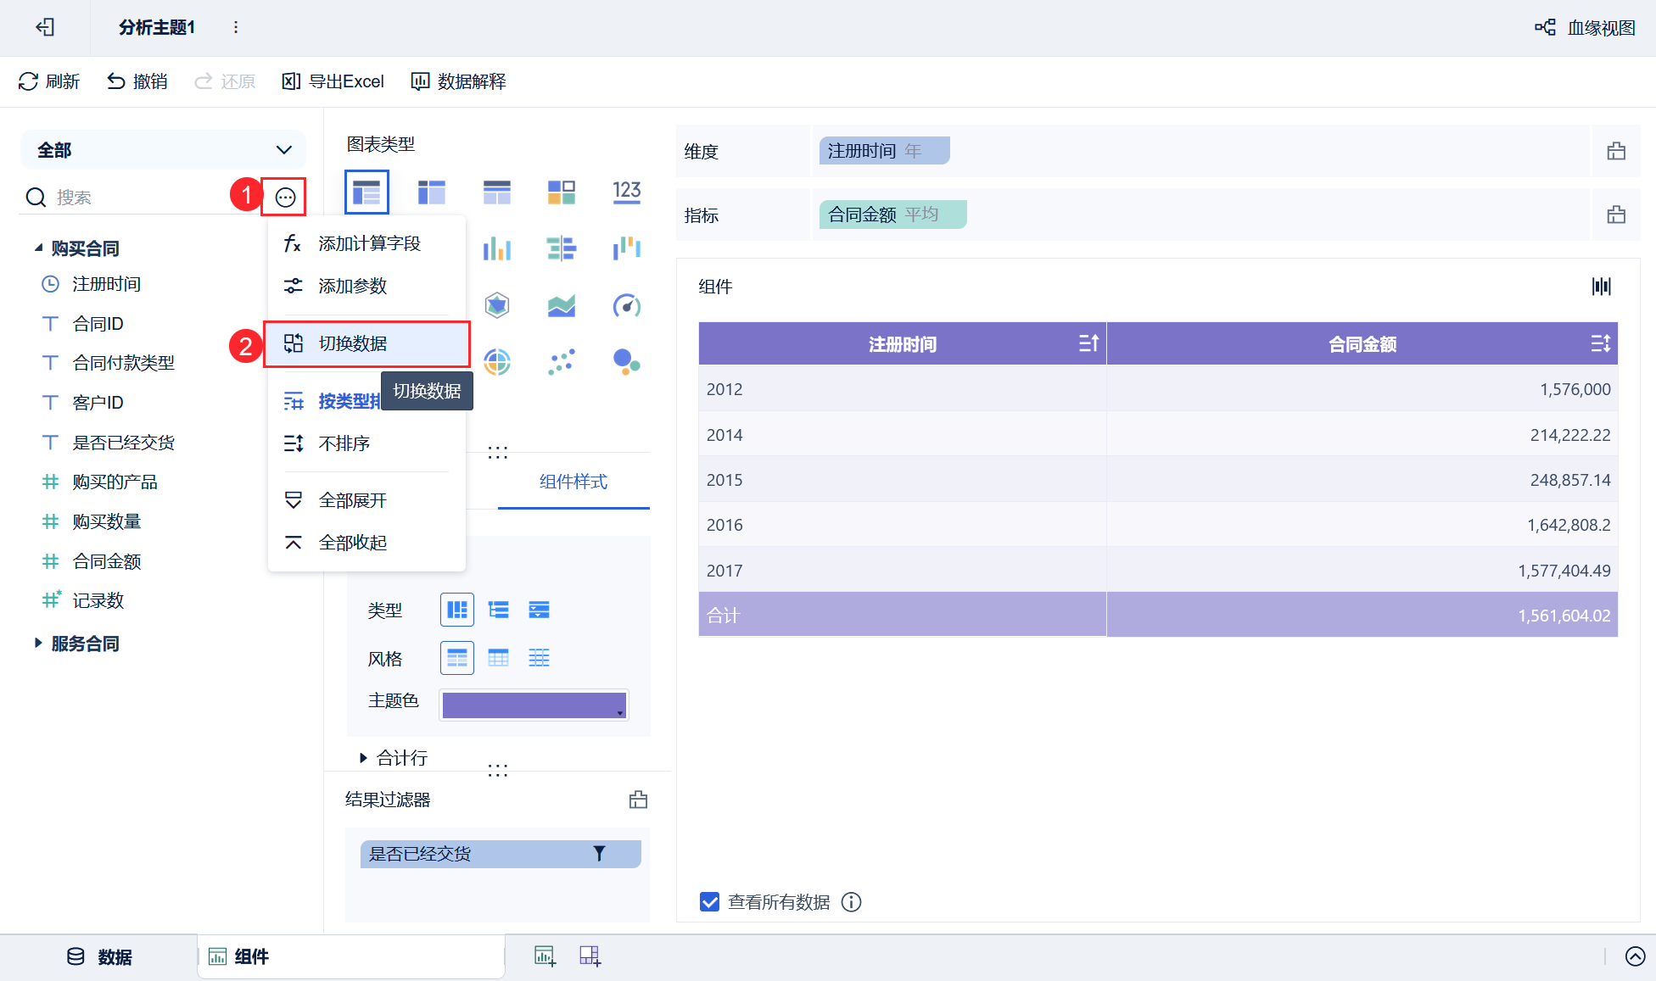The image size is (1656, 981).
Task: Switch to the 组件样式 tab
Action: click(x=573, y=482)
